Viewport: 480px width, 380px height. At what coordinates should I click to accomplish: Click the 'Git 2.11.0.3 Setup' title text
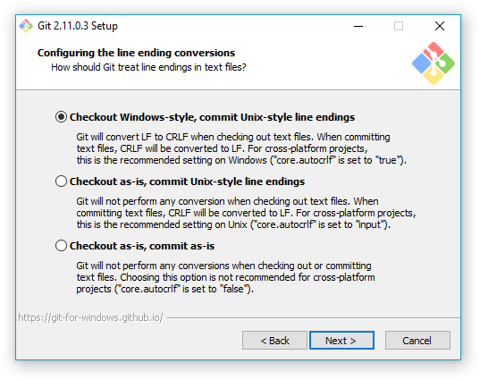coord(78,26)
